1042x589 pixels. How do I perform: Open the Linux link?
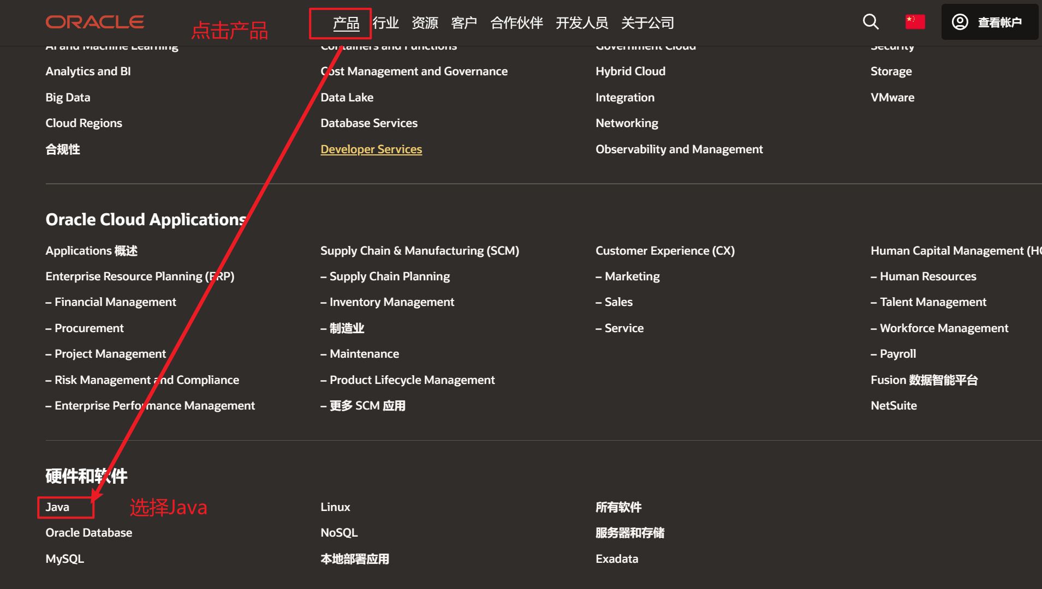(336, 507)
